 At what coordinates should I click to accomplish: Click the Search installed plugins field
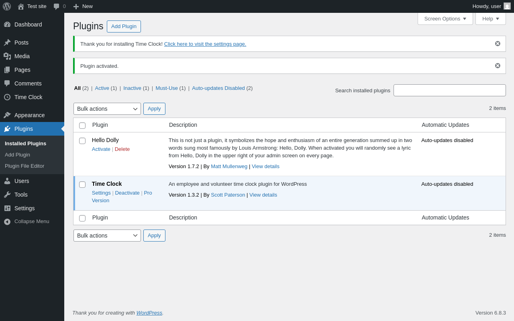[449, 90]
